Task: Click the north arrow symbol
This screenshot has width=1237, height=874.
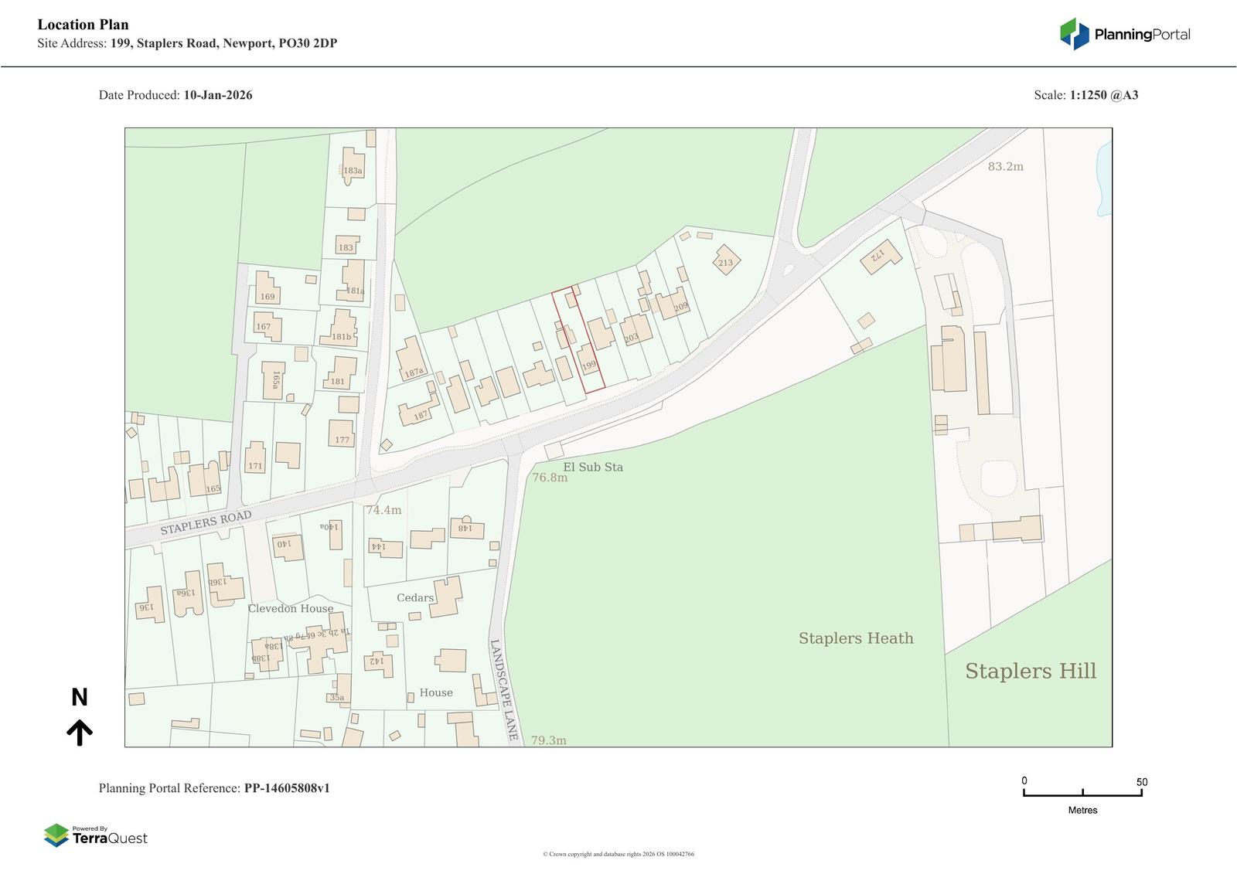Action: (x=80, y=731)
